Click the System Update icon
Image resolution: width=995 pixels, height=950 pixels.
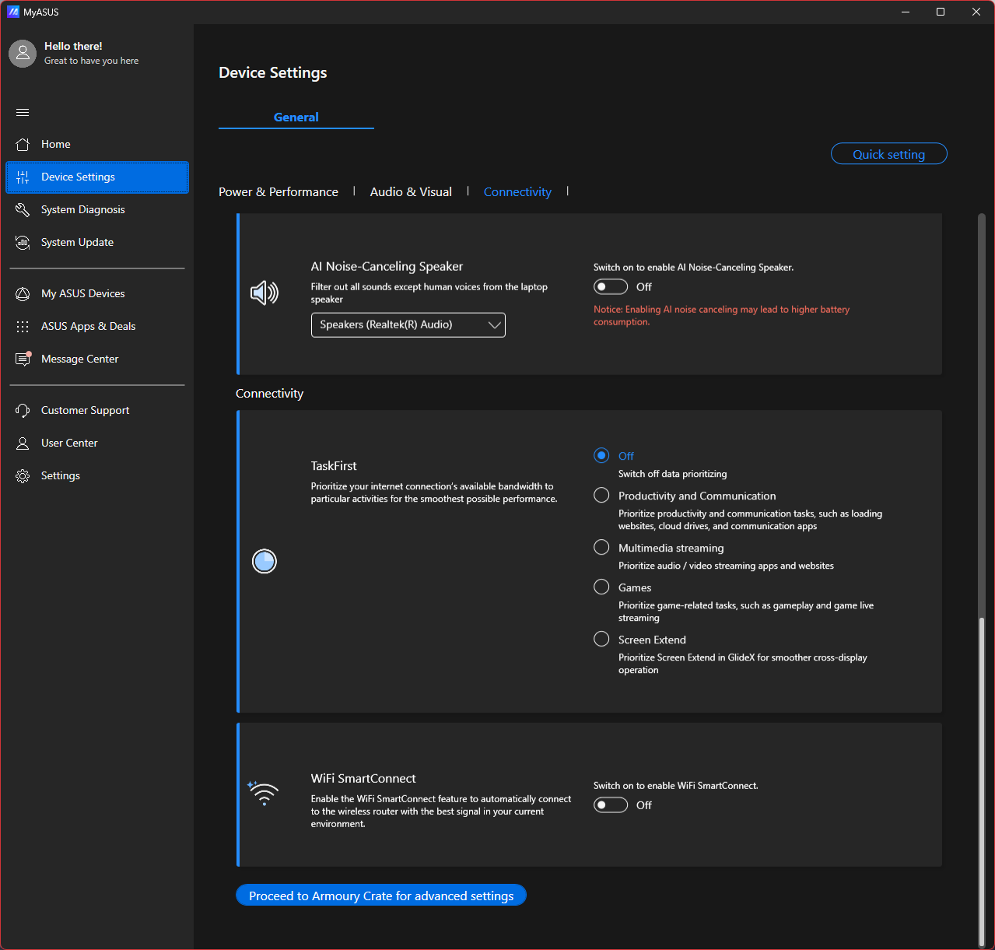pyautogui.click(x=23, y=242)
